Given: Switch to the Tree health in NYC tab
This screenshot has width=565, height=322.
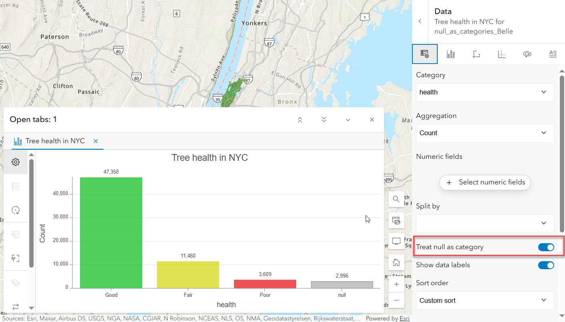Looking at the screenshot, I should [x=54, y=141].
